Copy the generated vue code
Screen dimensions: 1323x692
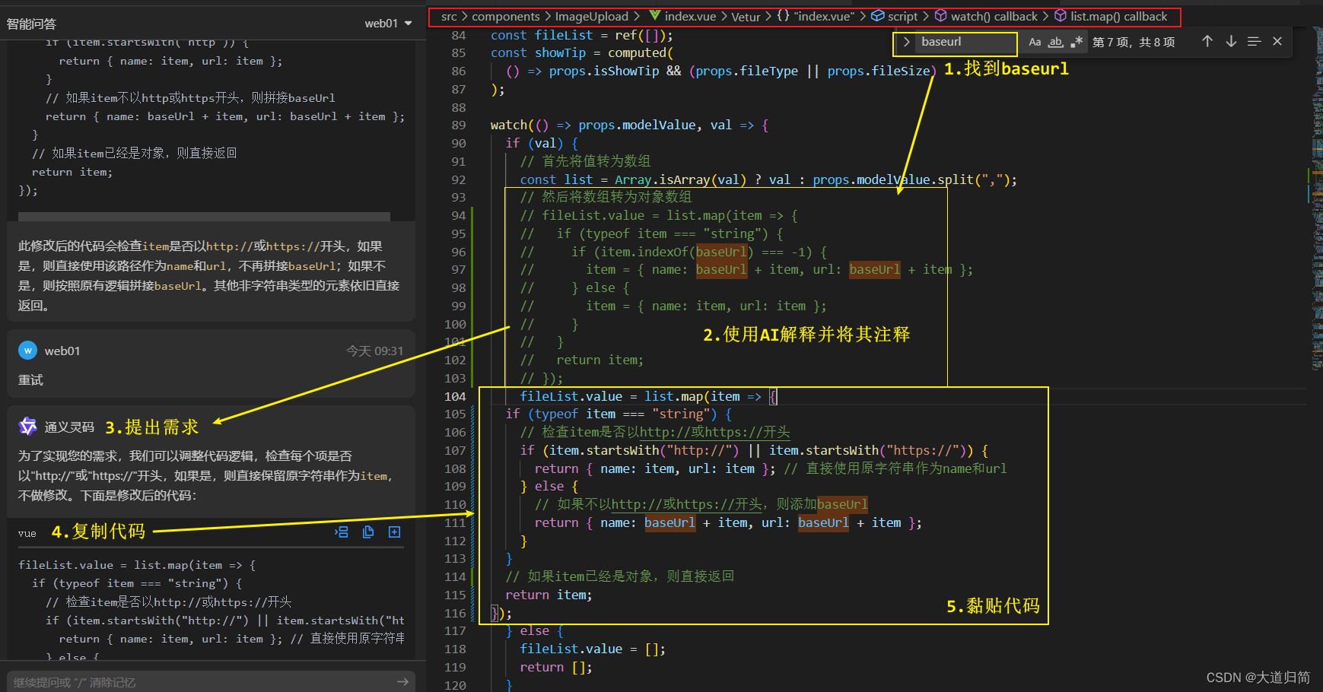[368, 532]
